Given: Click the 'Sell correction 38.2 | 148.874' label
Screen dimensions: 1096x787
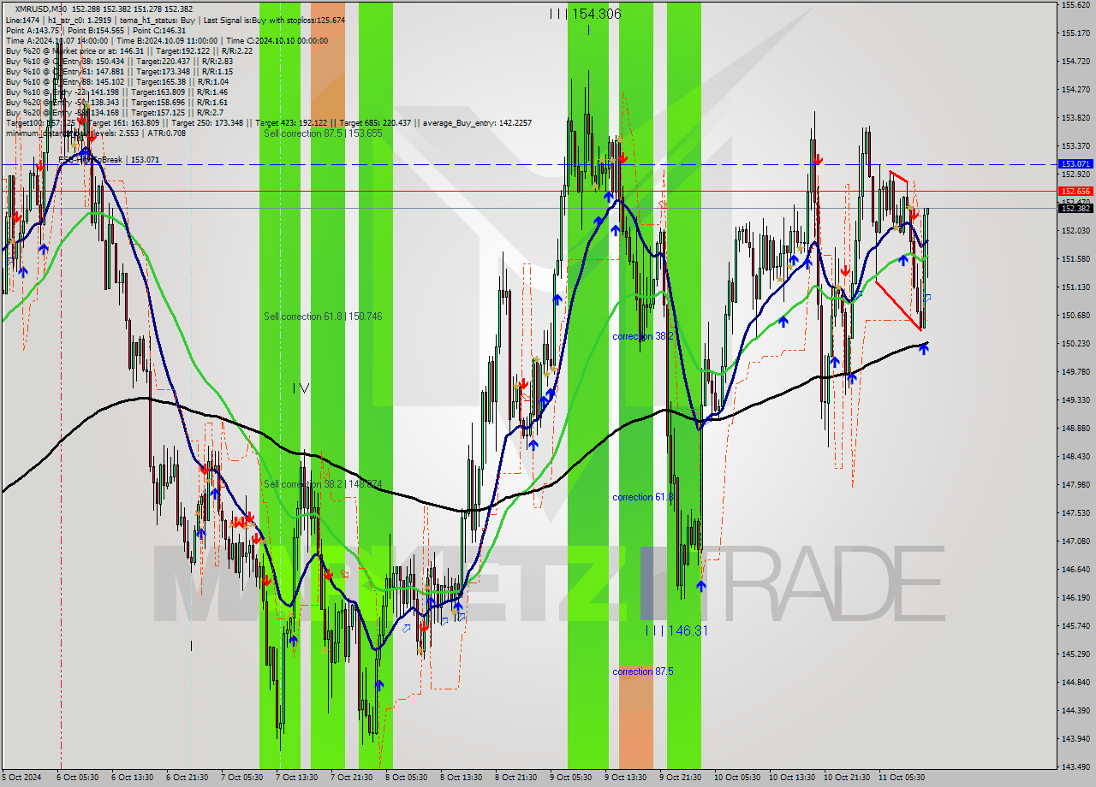Looking at the screenshot, I should [323, 484].
